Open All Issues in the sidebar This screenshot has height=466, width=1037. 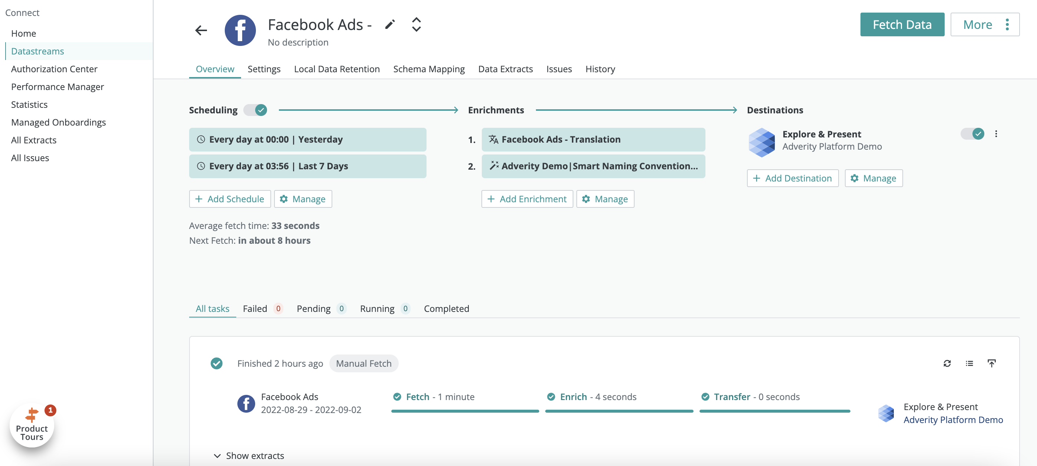[30, 158]
